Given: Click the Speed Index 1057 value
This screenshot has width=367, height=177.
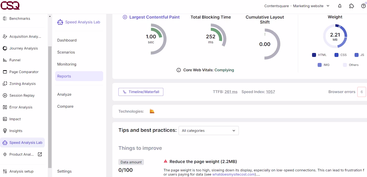Looking at the screenshot, I should coord(270,92).
